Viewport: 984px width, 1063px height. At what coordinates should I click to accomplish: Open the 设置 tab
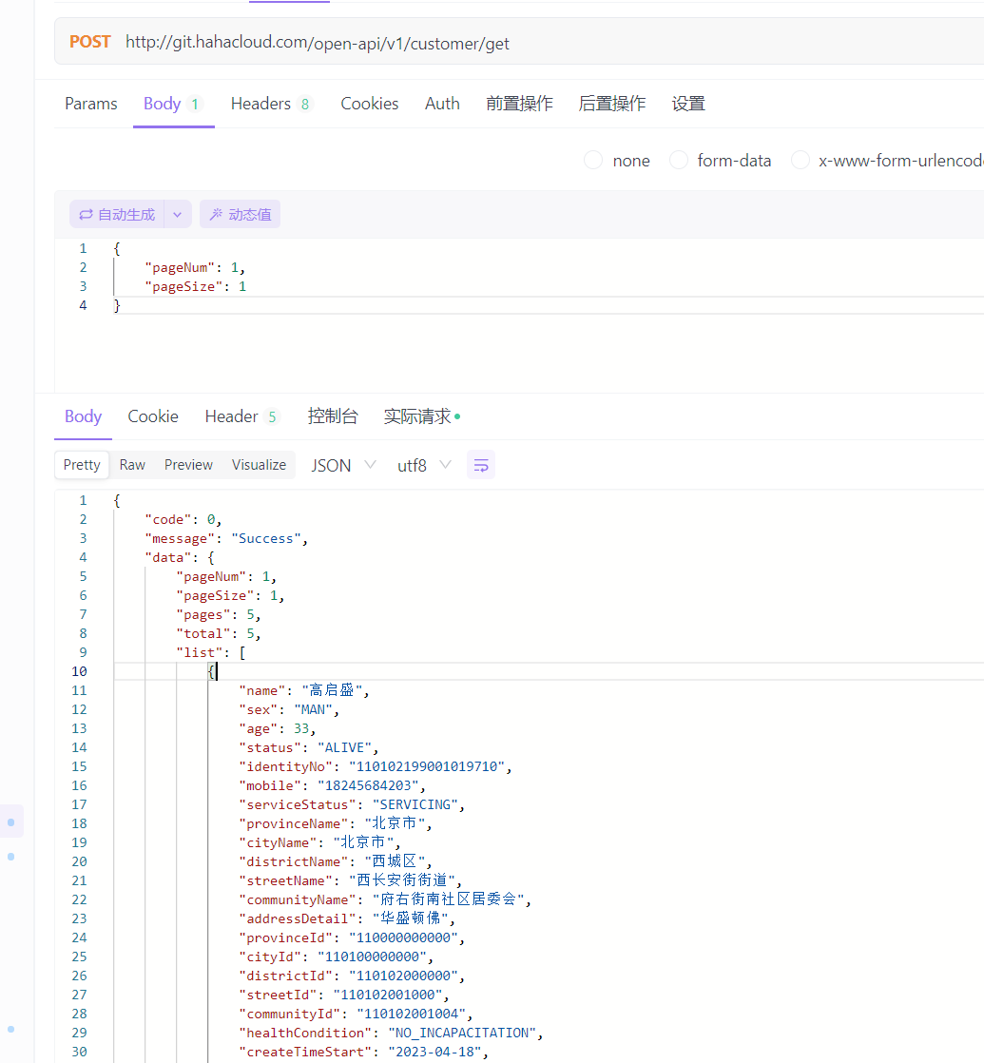pyautogui.click(x=688, y=104)
